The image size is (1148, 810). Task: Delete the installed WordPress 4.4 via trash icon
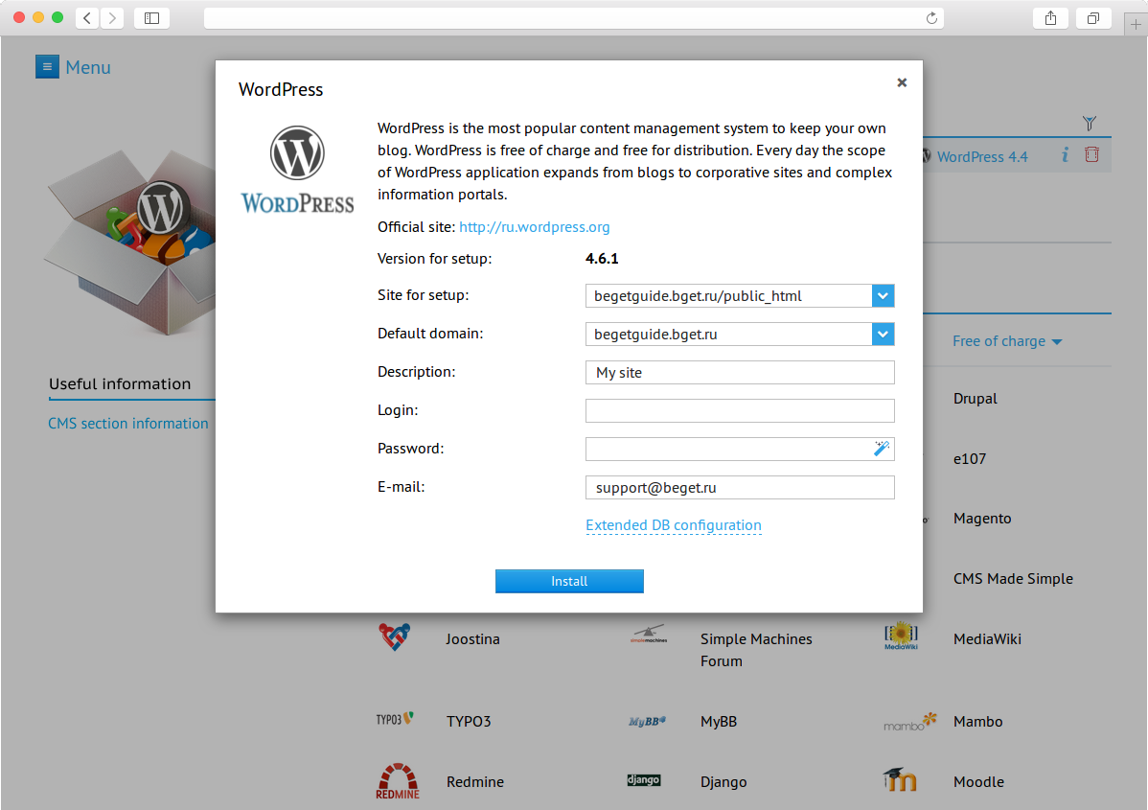[x=1091, y=154]
